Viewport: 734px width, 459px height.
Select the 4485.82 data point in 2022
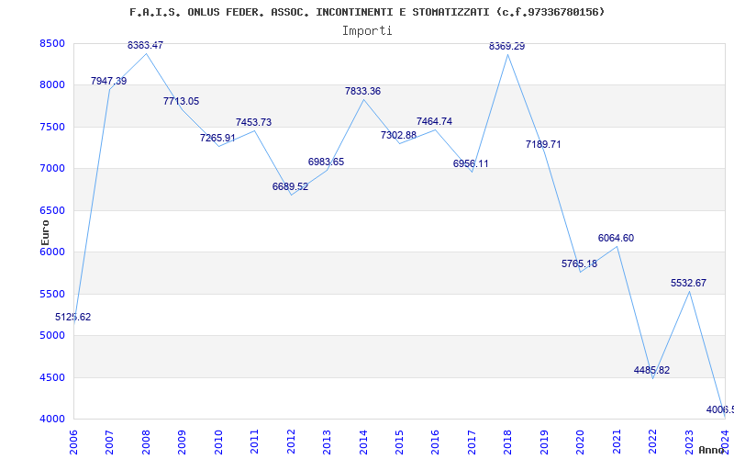(x=651, y=370)
